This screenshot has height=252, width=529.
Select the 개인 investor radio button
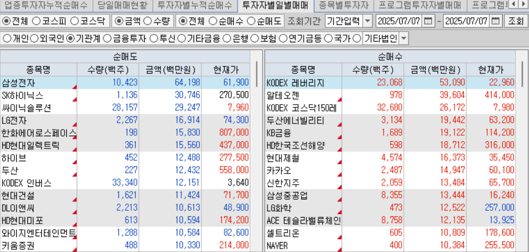tap(7, 38)
